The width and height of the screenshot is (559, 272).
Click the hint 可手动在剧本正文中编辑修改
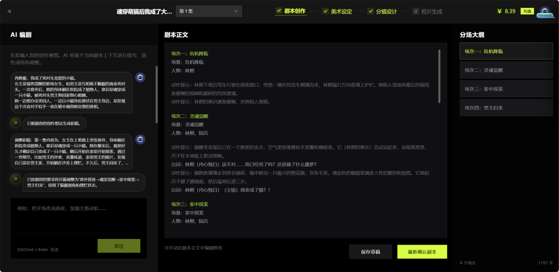click(x=193, y=248)
